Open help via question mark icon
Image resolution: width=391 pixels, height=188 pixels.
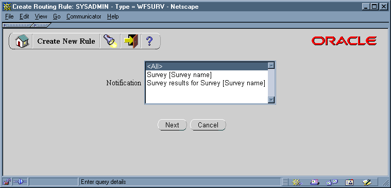[x=149, y=41]
